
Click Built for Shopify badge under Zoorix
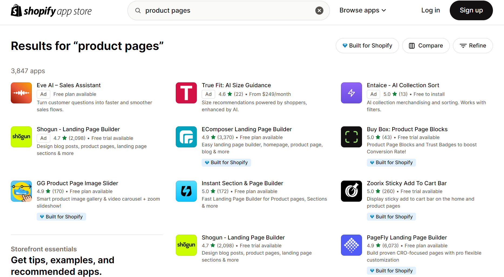pyautogui.click(x=391, y=217)
